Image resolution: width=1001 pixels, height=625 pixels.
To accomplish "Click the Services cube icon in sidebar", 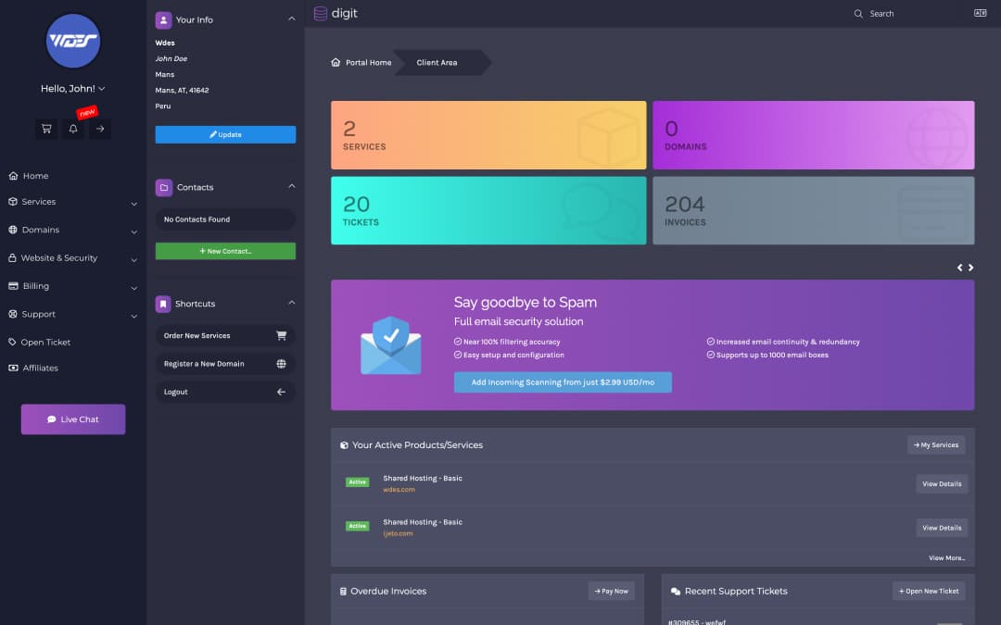I will pos(13,202).
